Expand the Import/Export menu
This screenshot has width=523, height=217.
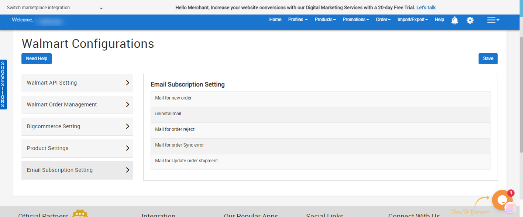tap(413, 20)
